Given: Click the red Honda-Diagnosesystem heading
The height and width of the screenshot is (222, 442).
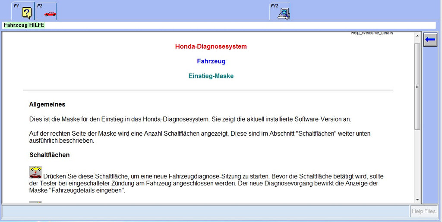Looking at the screenshot, I should tap(211, 47).
